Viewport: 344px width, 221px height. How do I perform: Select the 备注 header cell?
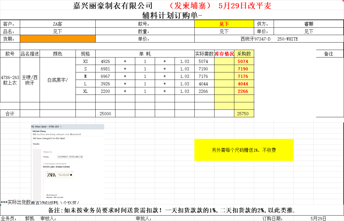pyautogui.click(x=328, y=54)
